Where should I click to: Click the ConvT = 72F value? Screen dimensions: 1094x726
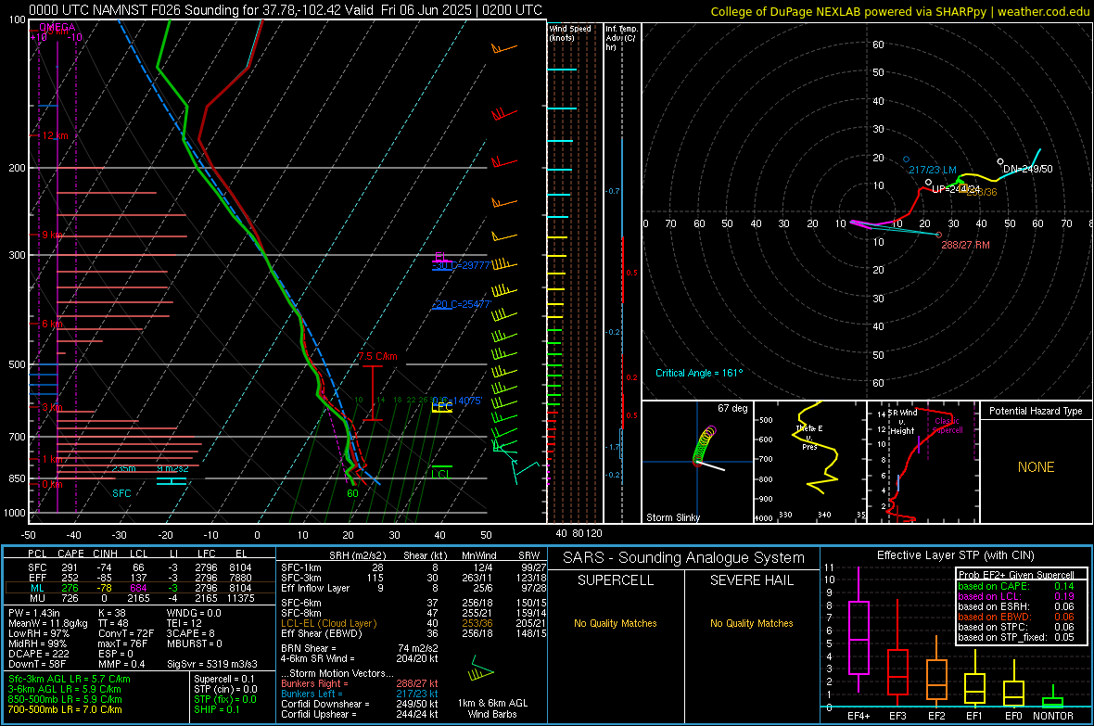(x=126, y=633)
